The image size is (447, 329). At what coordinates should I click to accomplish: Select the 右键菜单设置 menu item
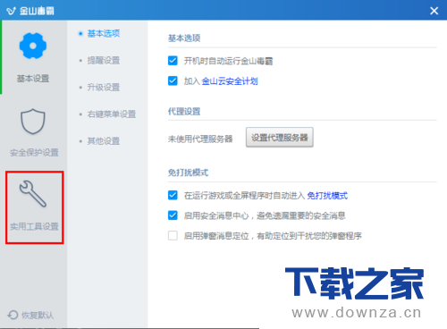click(112, 114)
